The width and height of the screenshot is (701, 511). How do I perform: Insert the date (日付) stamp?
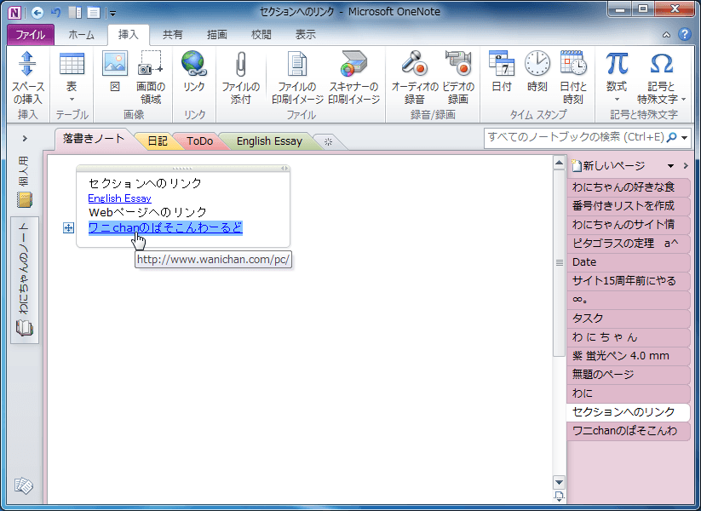501,72
